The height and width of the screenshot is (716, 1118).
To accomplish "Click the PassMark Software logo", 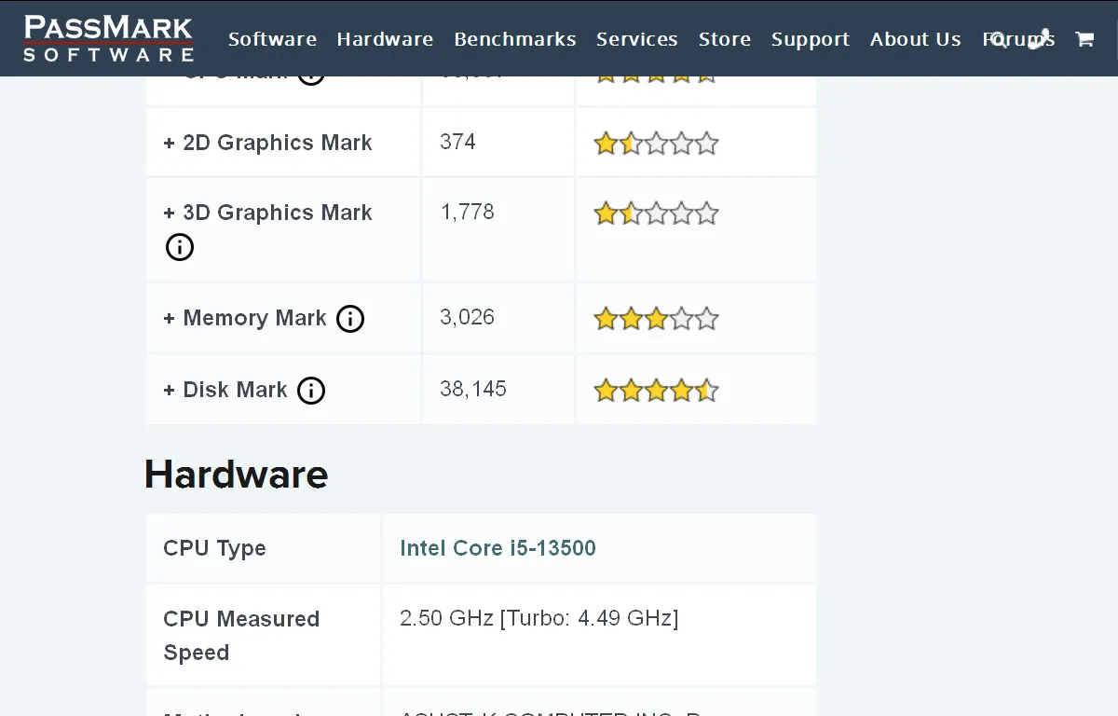I will [108, 38].
